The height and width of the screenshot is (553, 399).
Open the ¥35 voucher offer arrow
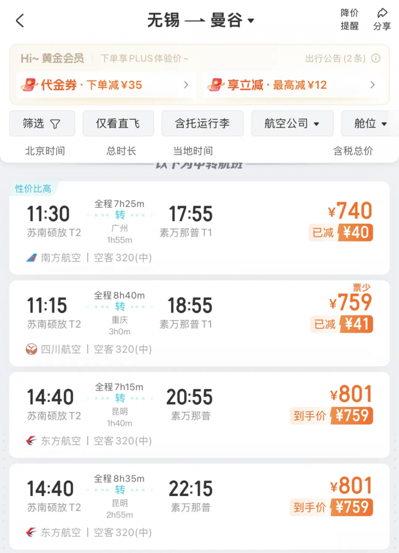pyautogui.click(x=186, y=85)
